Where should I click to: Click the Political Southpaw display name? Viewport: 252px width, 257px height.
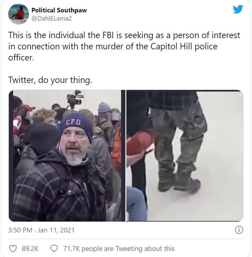click(59, 10)
